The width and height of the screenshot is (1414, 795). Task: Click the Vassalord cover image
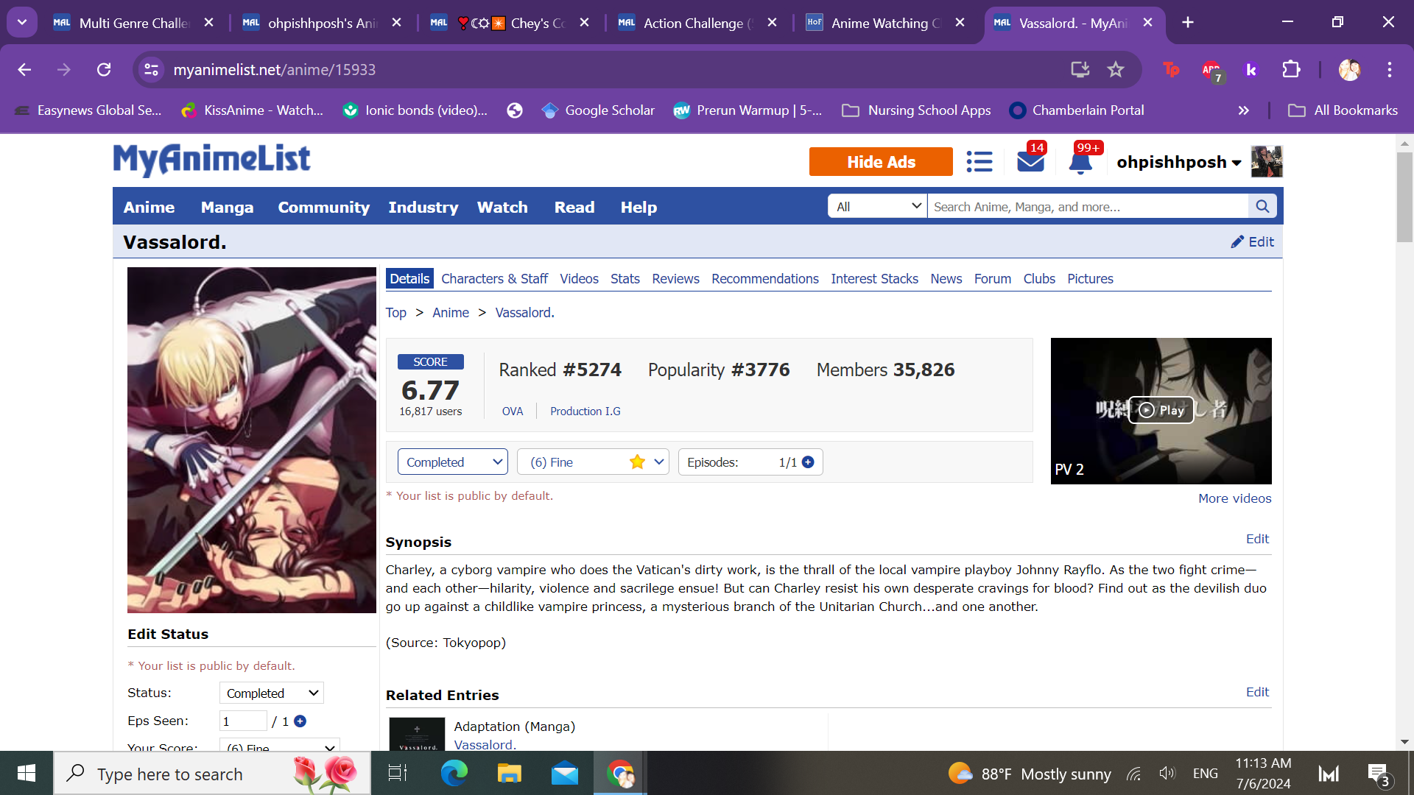(x=251, y=439)
